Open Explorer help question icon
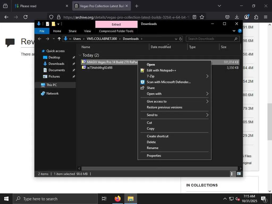The height and width of the screenshot is (204, 272). point(240,31)
